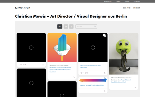
Task: Click the caption 'Ich weiß jetzt immer'
Action: click(121, 79)
